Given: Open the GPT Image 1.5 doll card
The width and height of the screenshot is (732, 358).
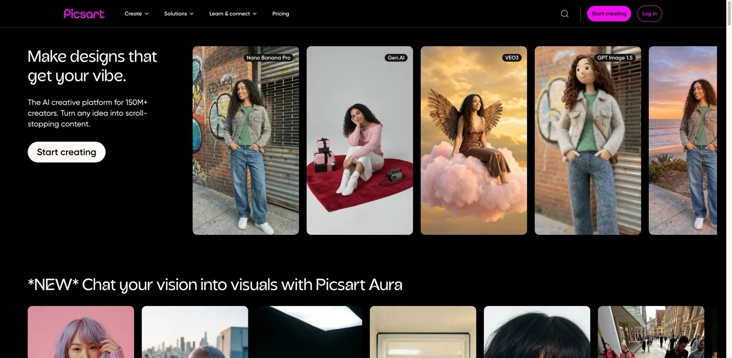Looking at the screenshot, I should pos(588,140).
